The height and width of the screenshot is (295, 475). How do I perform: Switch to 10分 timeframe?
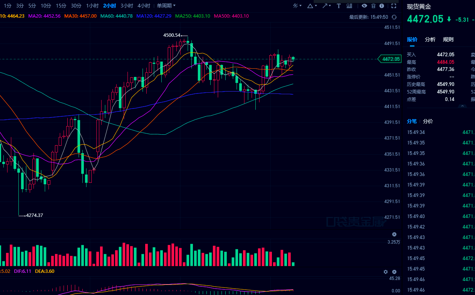pyautogui.click(x=46, y=6)
